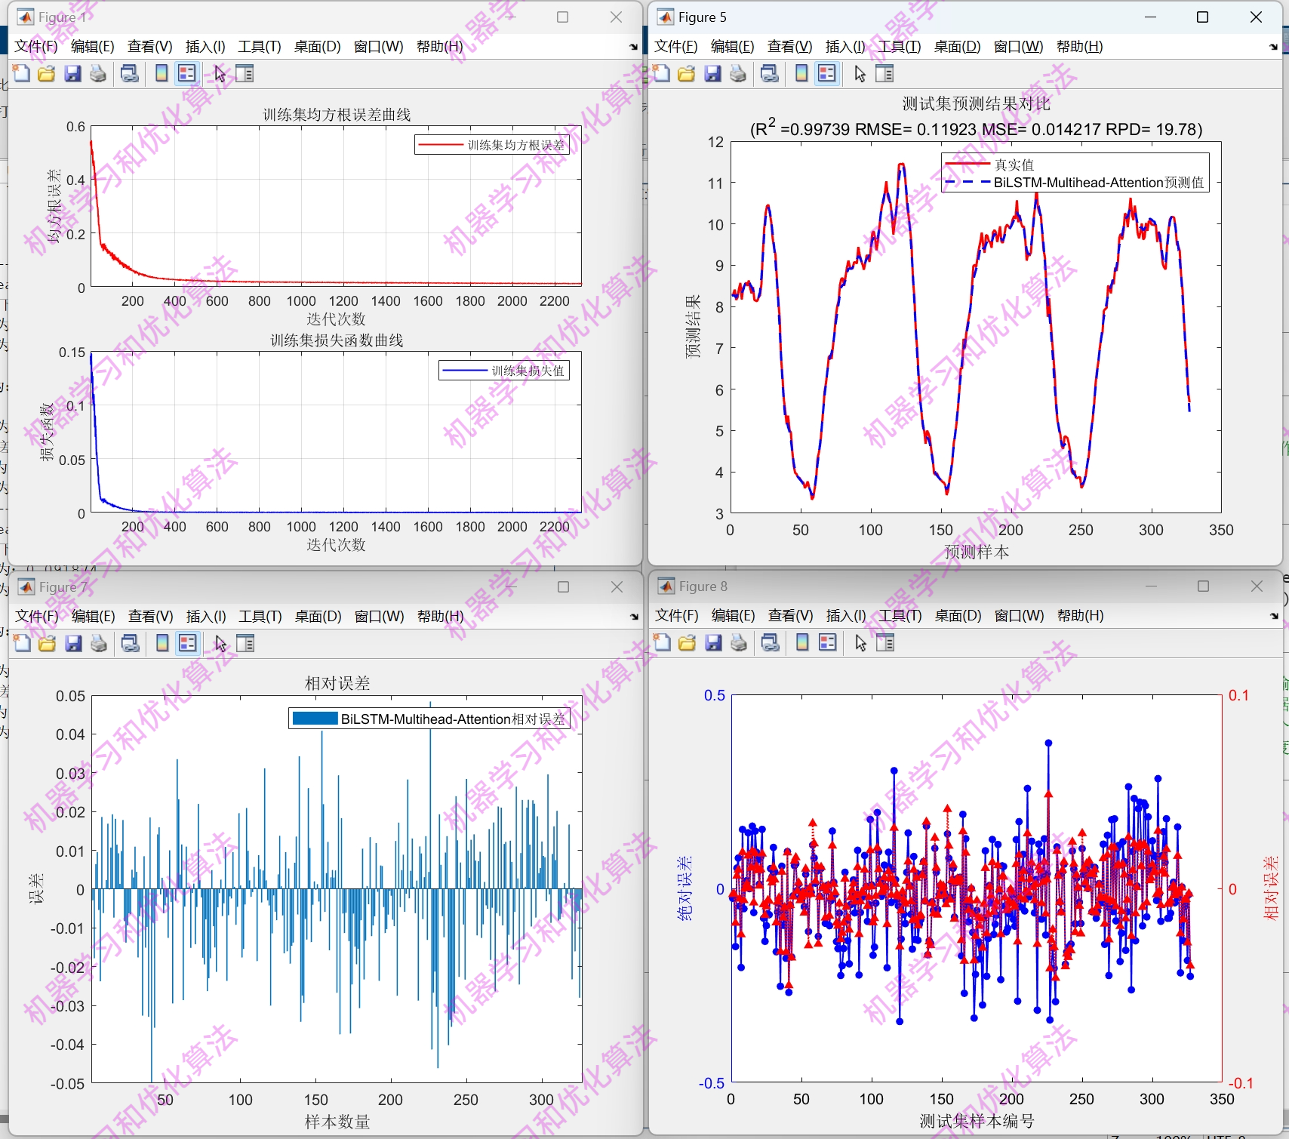This screenshot has height=1139, width=1289.
Task: Select the 训练集均方根误差 legend entry
Action: [x=492, y=145]
